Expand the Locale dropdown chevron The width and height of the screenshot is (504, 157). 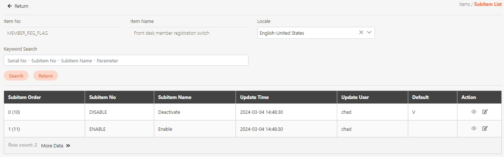pyautogui.click(x=369, y=33)
